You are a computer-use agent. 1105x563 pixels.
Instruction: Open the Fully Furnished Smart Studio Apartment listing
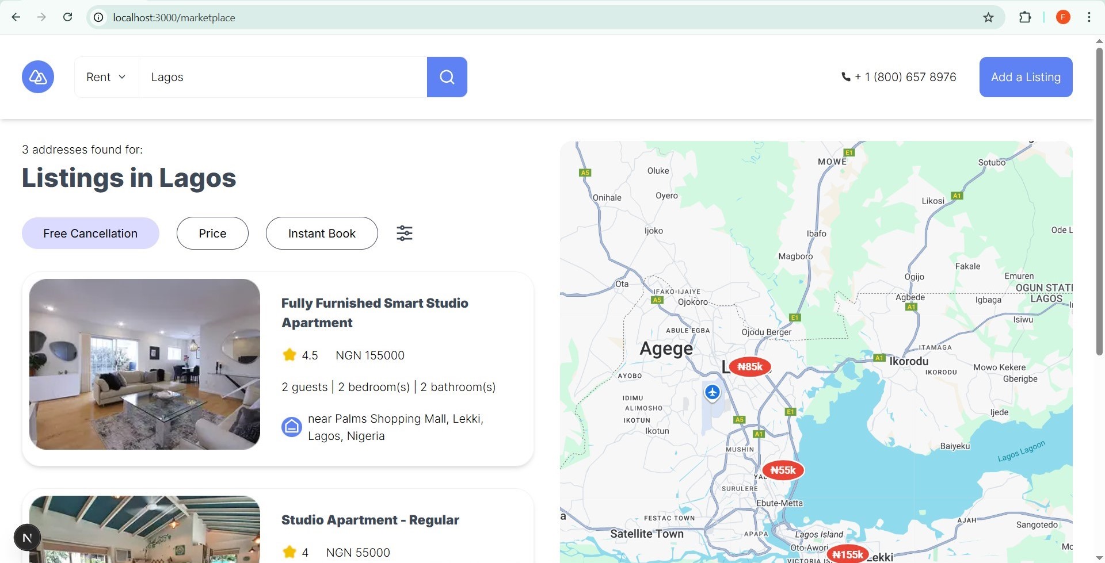click(x=375, y=313)
